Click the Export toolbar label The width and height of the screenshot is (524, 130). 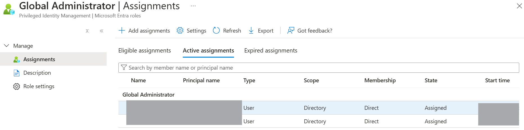266,31
